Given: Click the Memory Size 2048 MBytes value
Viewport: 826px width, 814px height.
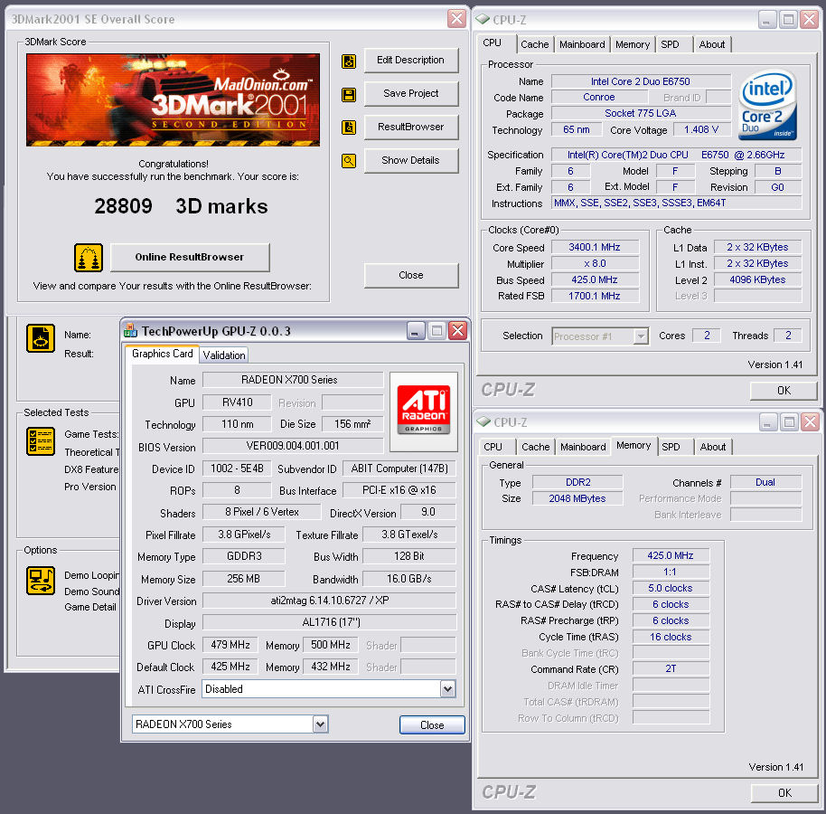Looking at the screenshot, I should pyautogui.click(x=577, y=498).
